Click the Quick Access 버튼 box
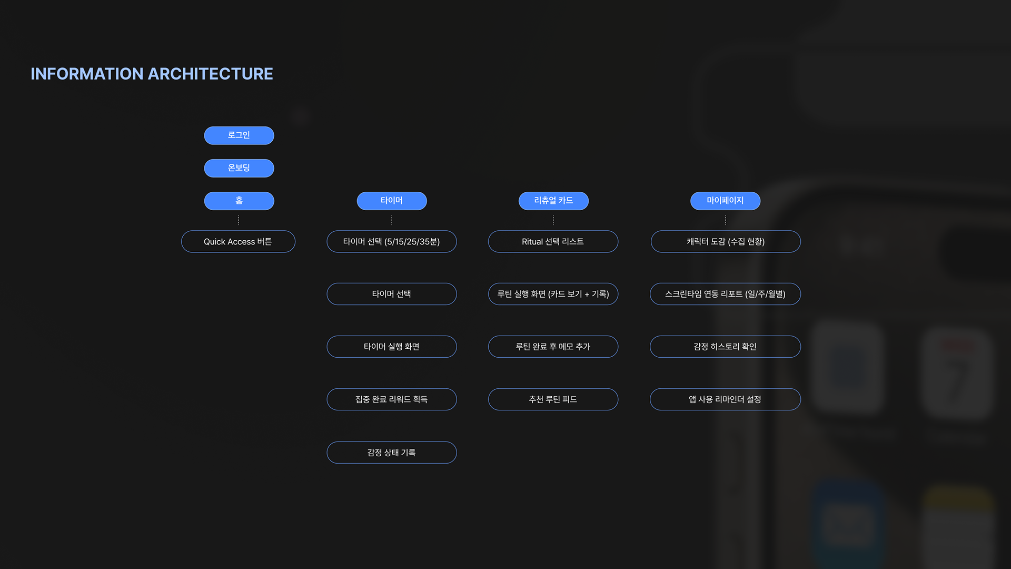The width and height of the screenshot is (1011, 569). (238, 242)
